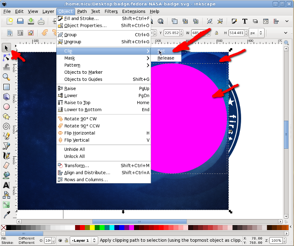The width and height of the screenshot is (294, 246).
Task: Pick the yellow palette swatch
Action: 92,228
